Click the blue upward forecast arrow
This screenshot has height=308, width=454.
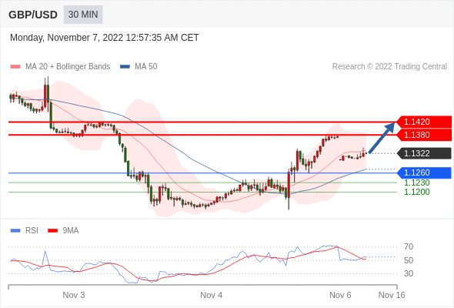[x=382, y=138]
